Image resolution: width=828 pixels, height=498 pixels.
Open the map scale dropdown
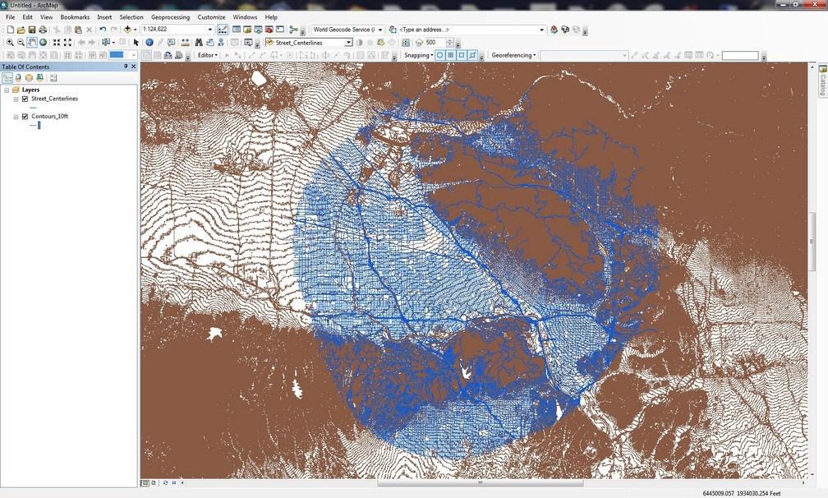pyautogui.click(x=211, y=29)
